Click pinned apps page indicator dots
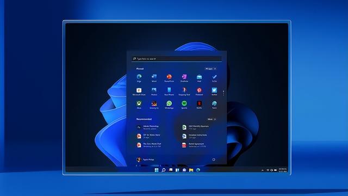 (223, 93)
